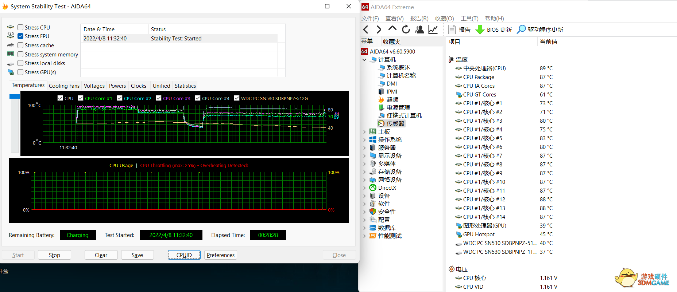Toggle the CPU graph checkbox
The height and width of the screenshot is (292, 677).
click(x=60, y=98)
